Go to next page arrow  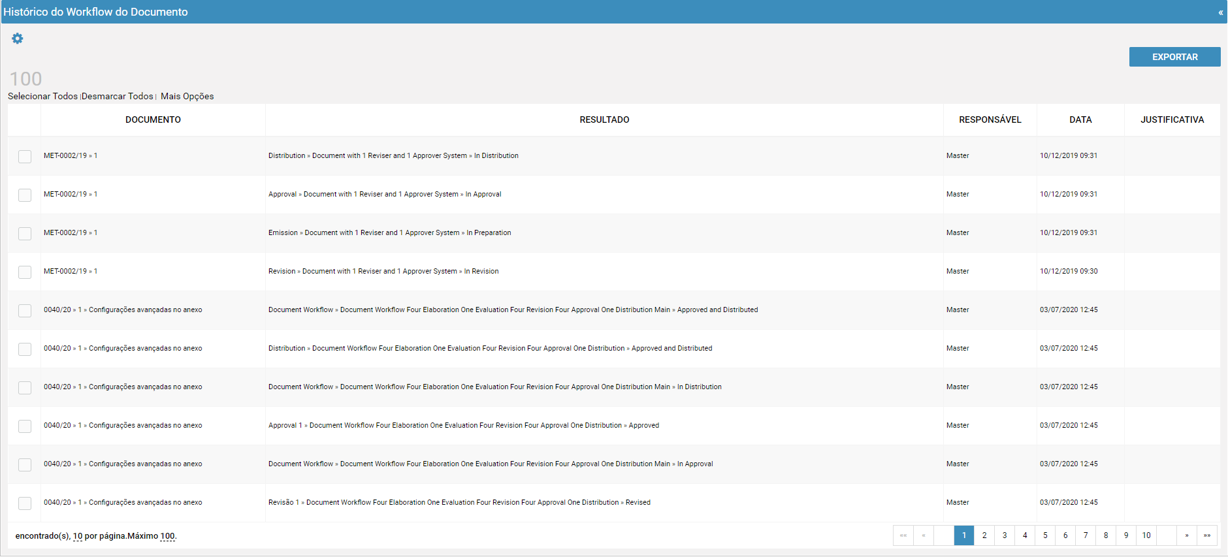point(1187,535)
